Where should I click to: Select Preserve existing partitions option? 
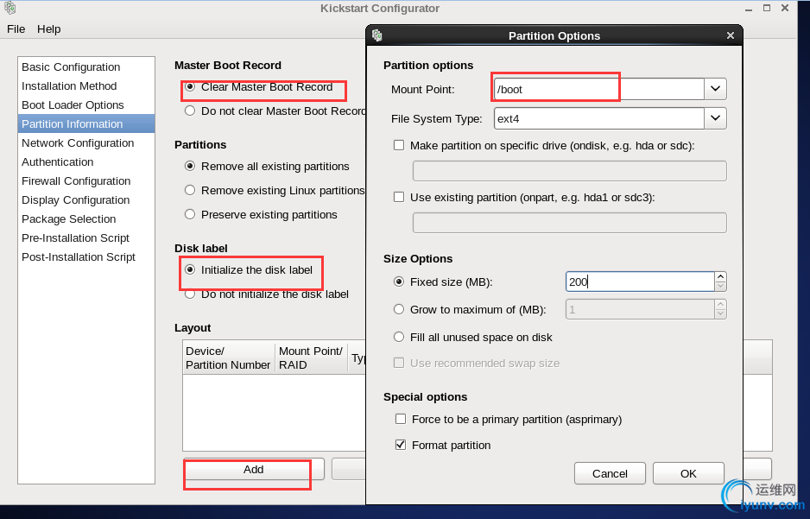pos(190,214)
